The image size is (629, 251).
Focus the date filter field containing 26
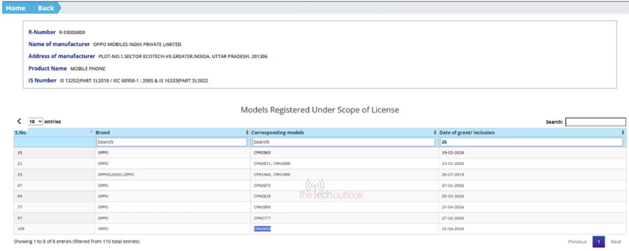pyautogui.click(x=531, y=142)
